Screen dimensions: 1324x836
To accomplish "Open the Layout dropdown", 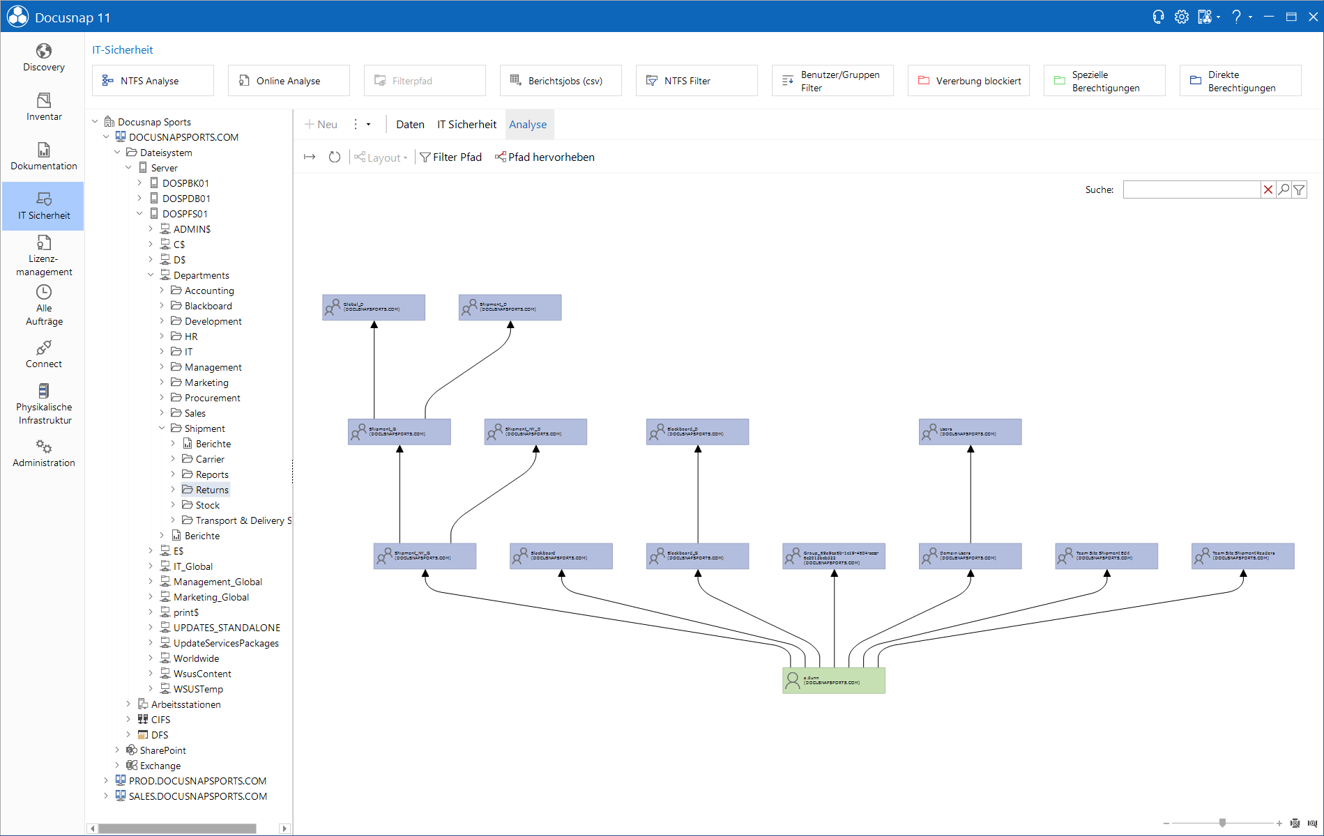I will (381, 157).
